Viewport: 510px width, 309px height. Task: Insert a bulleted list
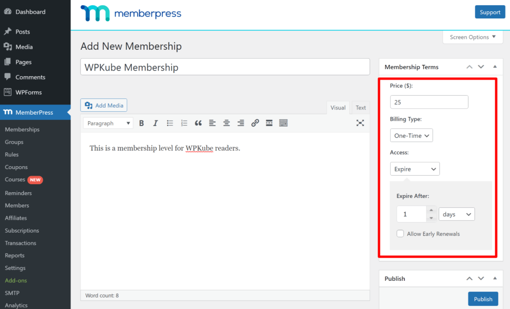pos(170,123)
